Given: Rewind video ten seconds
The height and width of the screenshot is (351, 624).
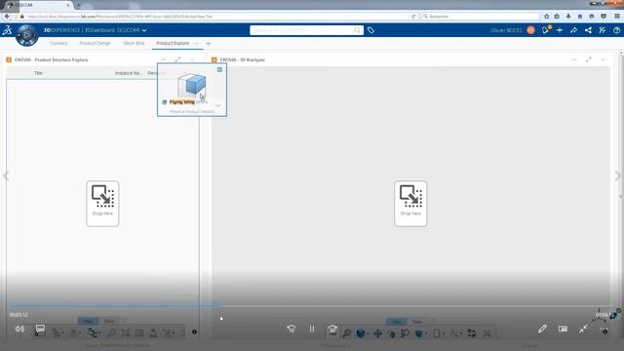Looking at the screenshot, I should pyautogui.click(x=292, y=330).
